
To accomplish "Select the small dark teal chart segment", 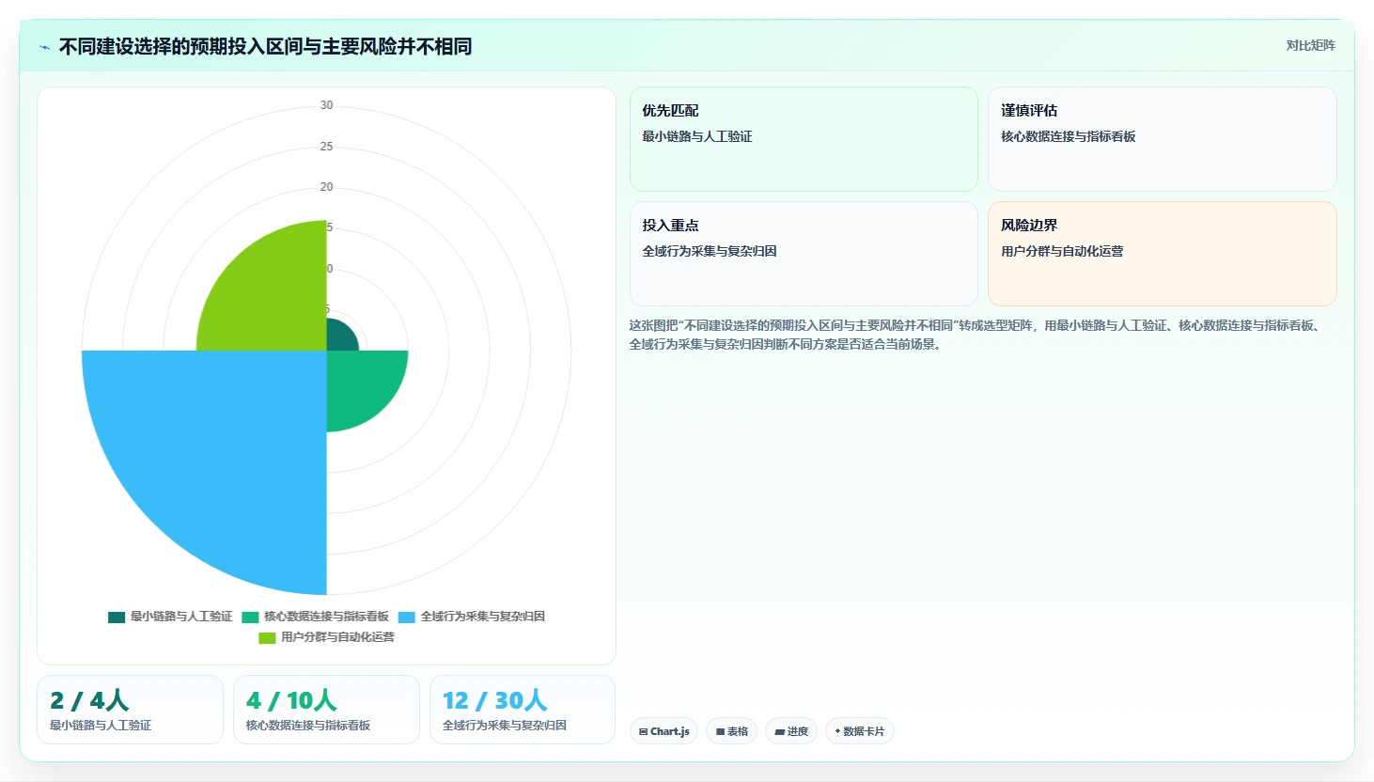I will tap(339, 337).
